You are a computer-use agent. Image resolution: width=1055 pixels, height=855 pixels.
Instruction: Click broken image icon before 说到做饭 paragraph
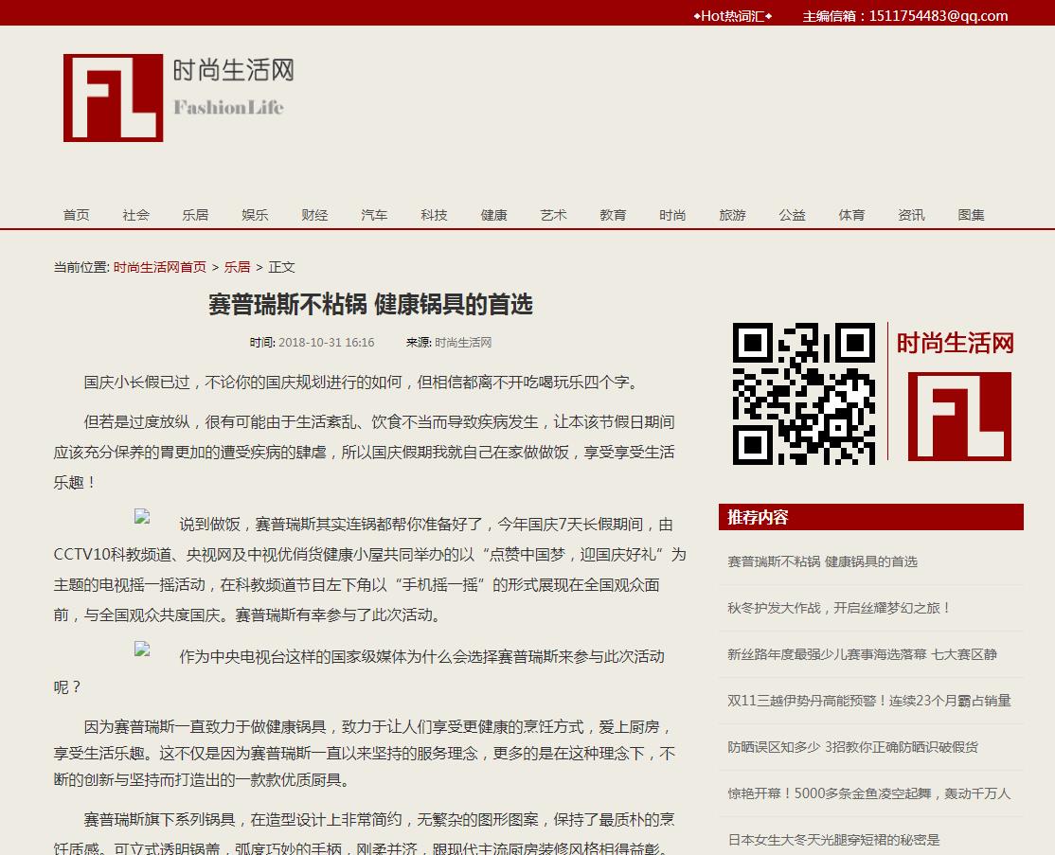point(142,517)
